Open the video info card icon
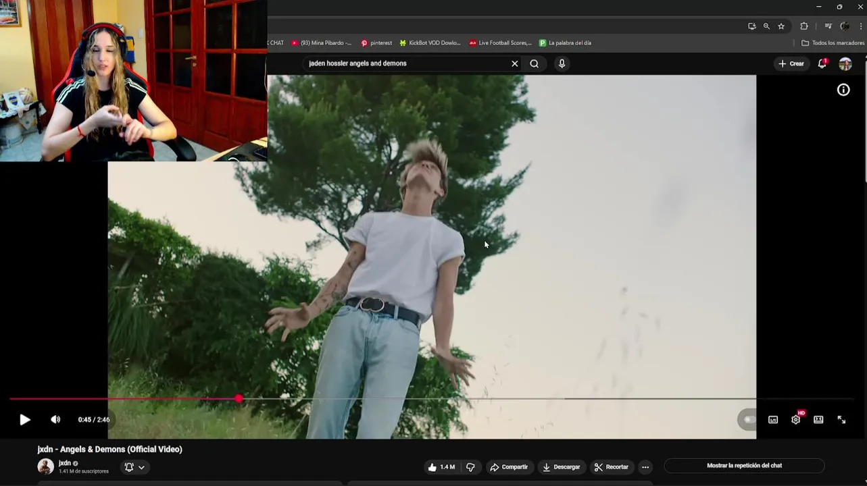 pyautogui.click(x=843, y=90)
